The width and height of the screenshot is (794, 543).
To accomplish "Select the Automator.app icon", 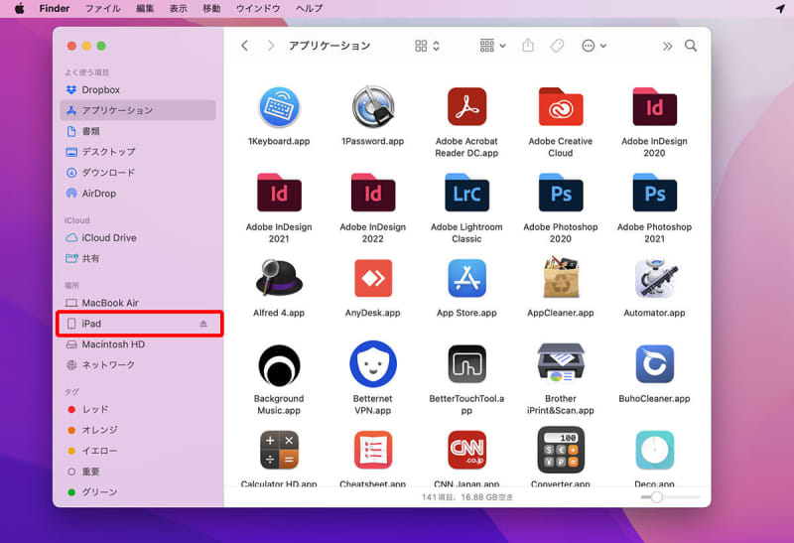I will pos(654,278).
